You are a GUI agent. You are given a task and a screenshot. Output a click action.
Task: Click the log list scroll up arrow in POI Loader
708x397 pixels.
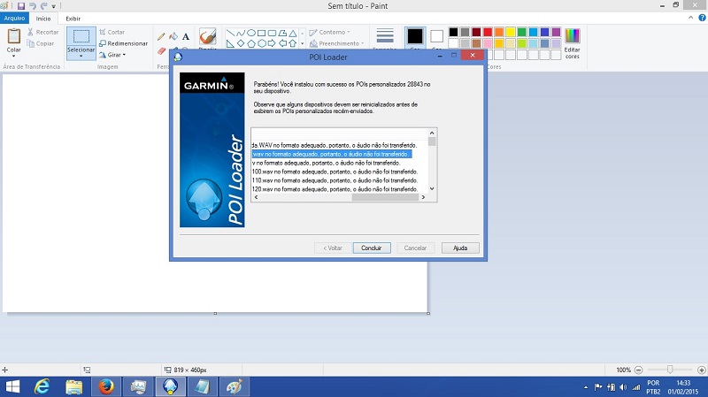(432, 134)
